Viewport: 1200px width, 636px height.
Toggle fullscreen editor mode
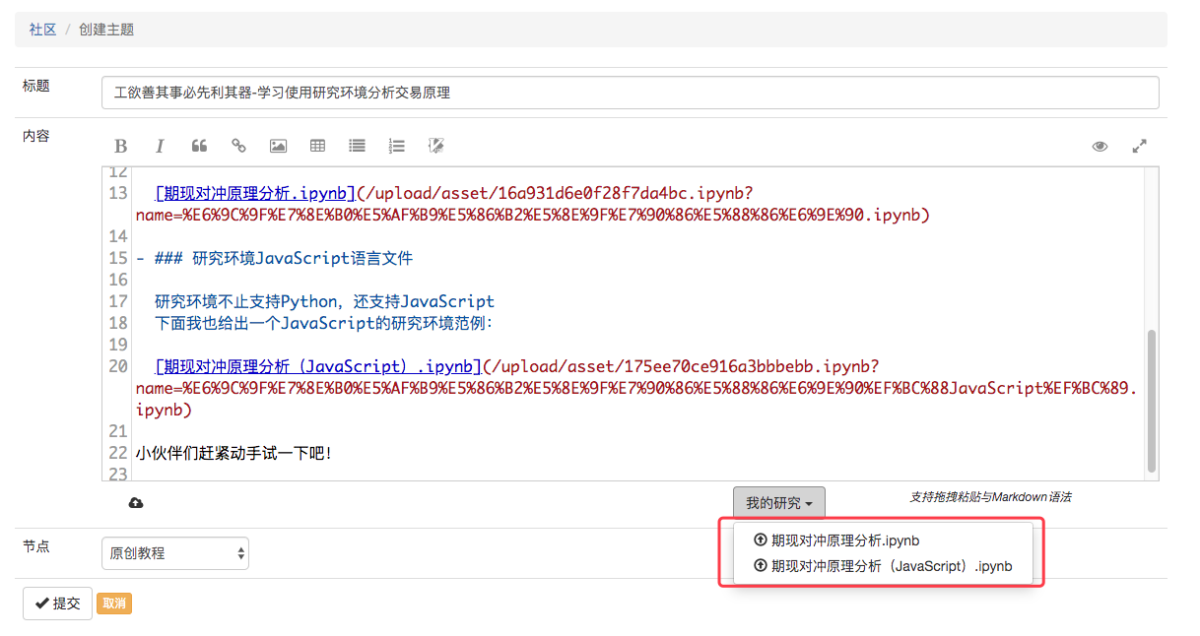click(1139, 146)
